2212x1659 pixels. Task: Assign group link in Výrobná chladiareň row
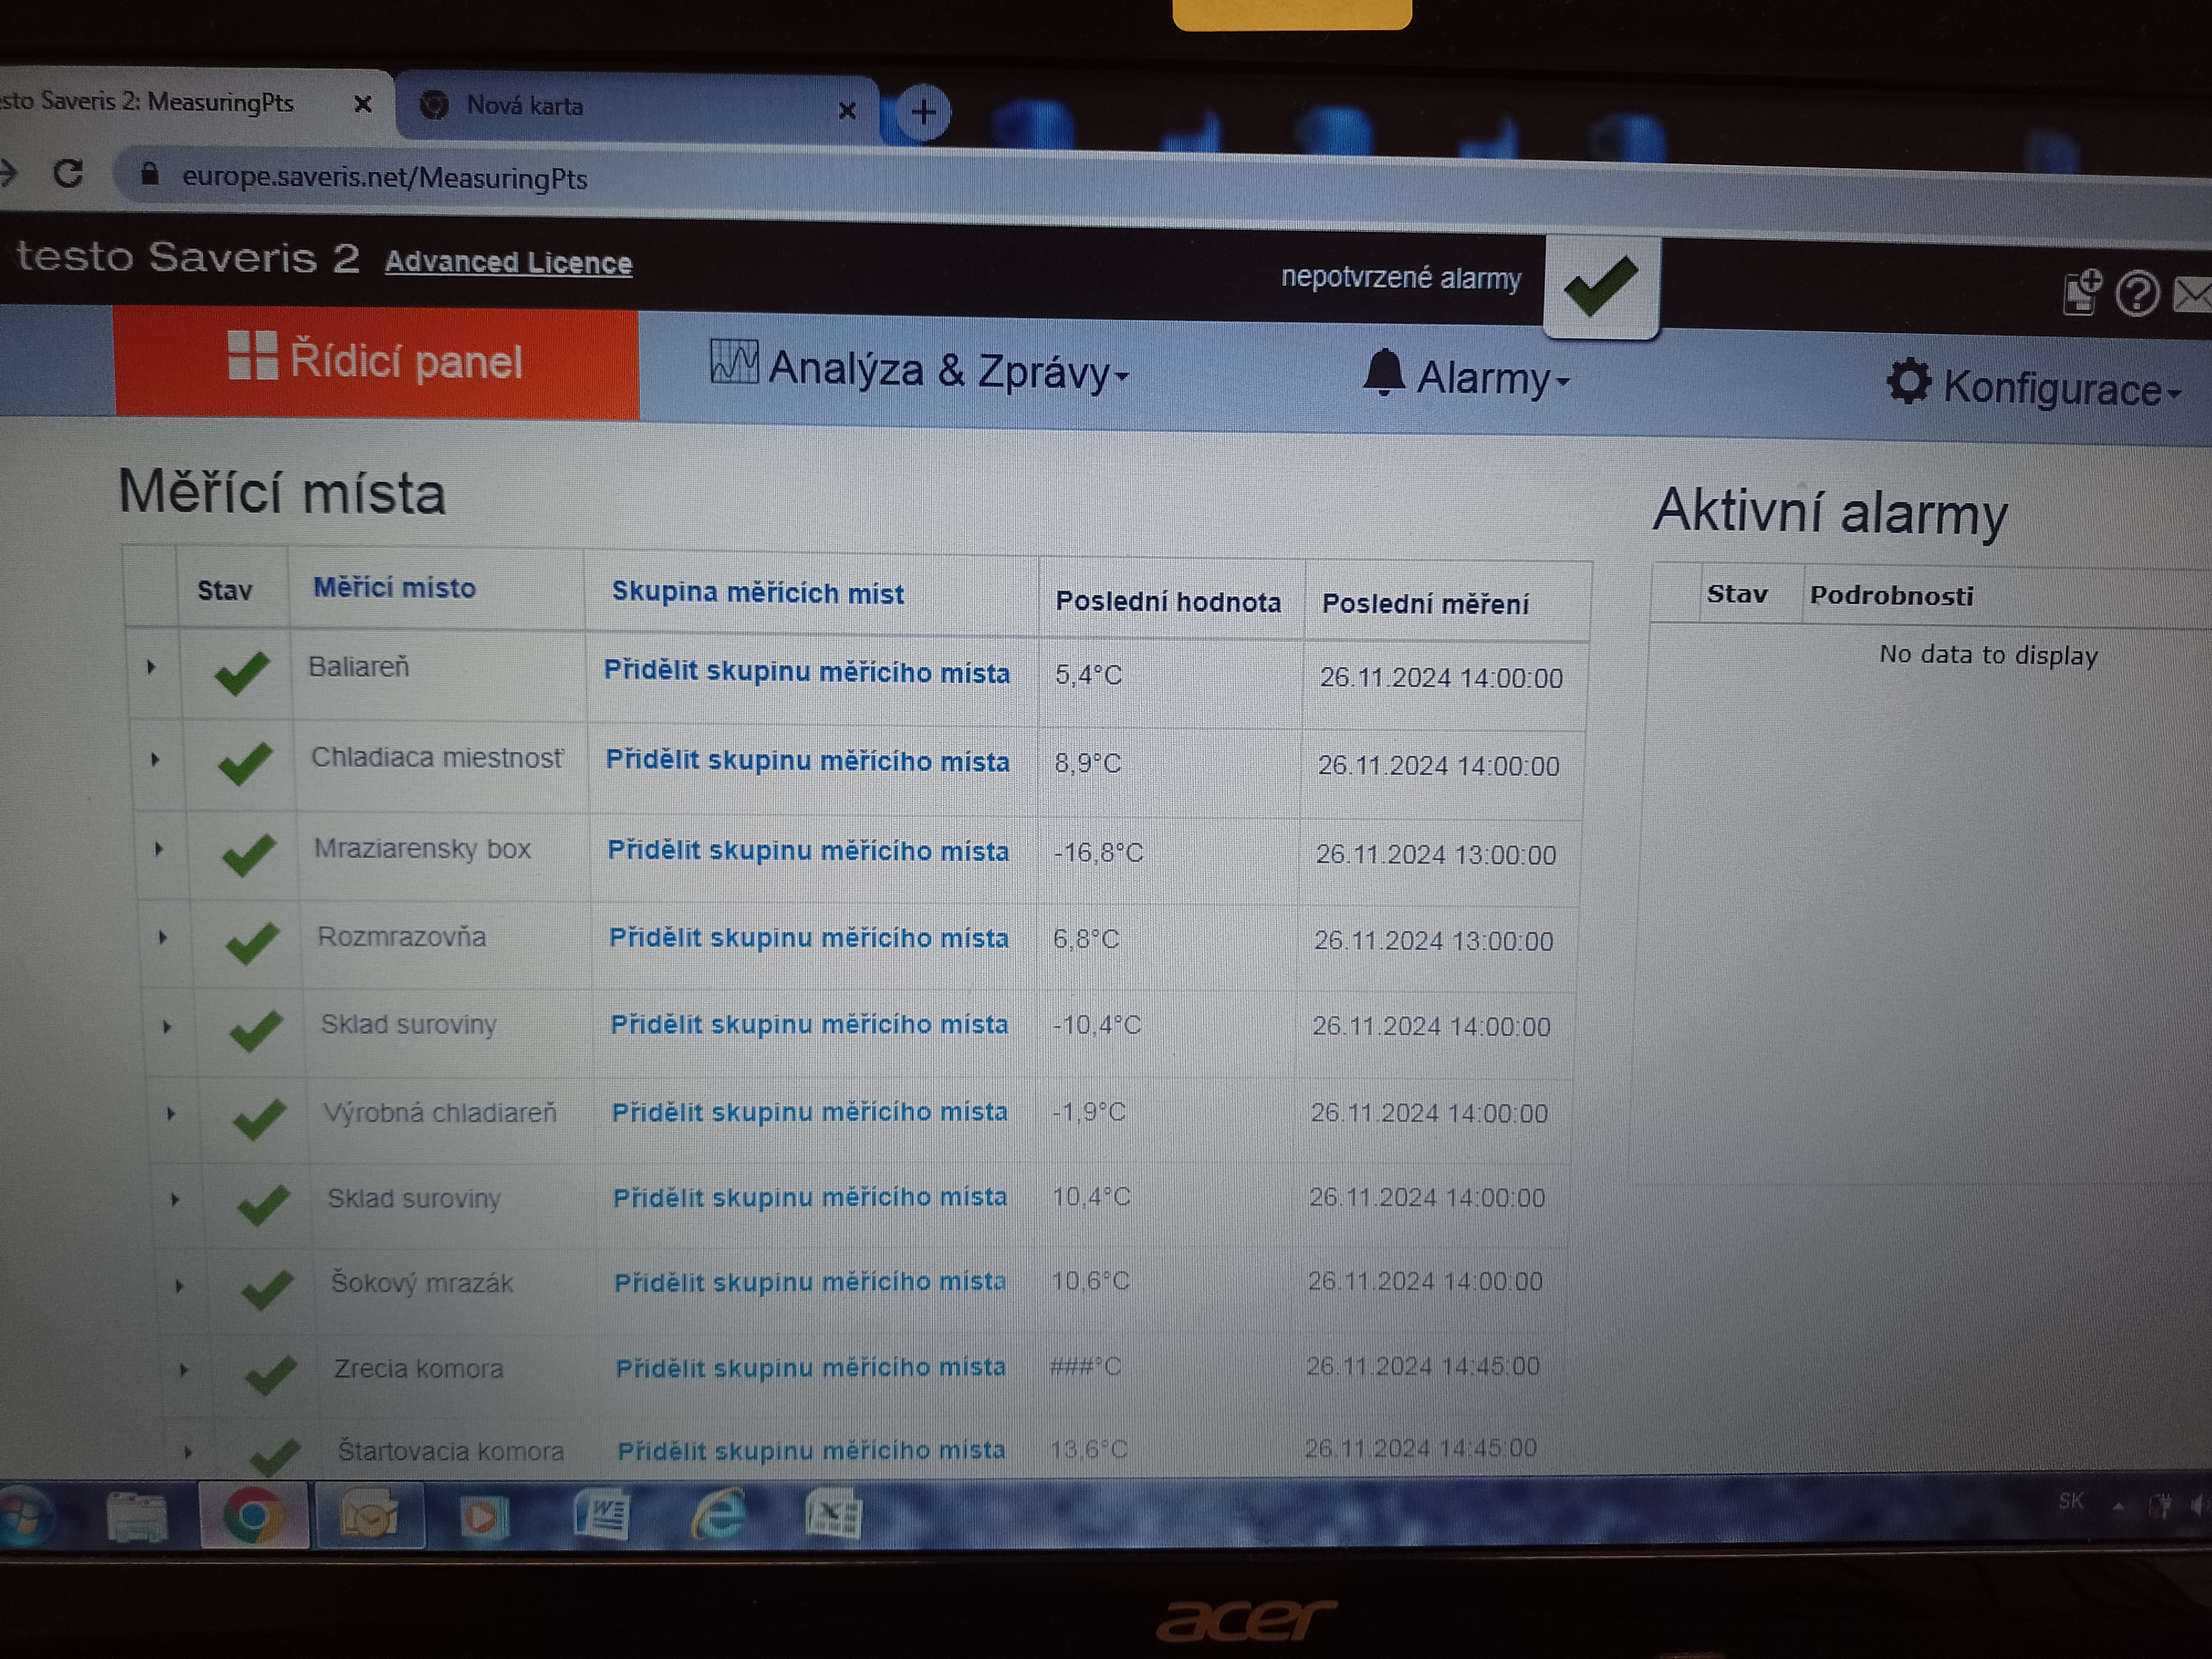(x=809, y=1112)
